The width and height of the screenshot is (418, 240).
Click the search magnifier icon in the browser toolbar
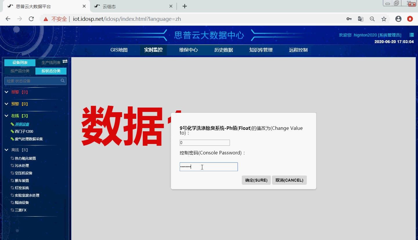click(372, 19)
